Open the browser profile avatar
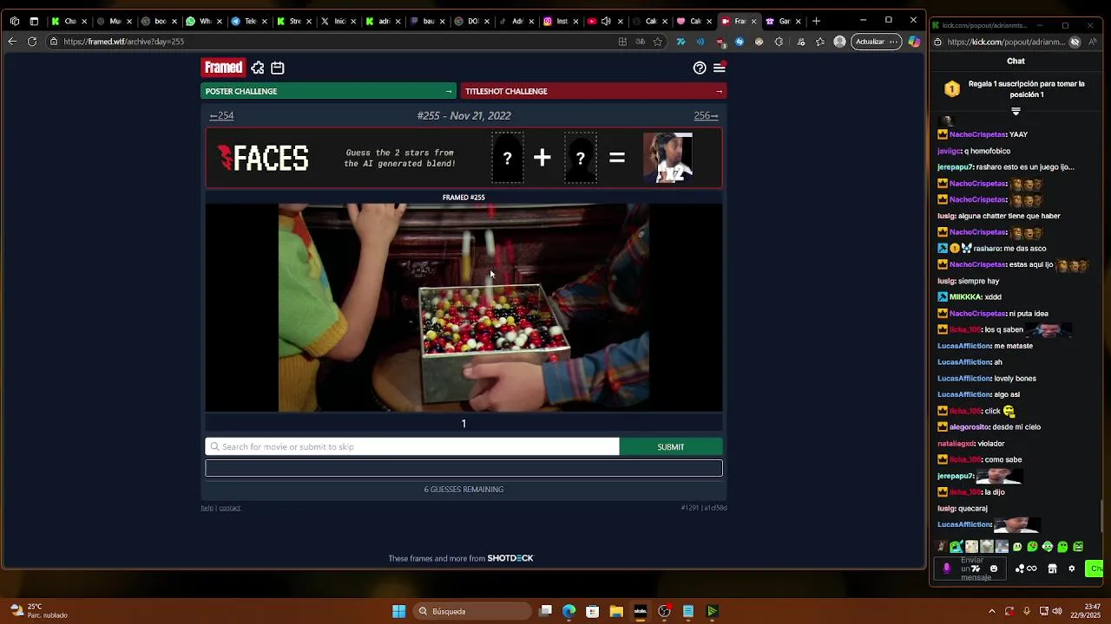The height and width of the screenshot is (624, 1111). tap(839, 42)
